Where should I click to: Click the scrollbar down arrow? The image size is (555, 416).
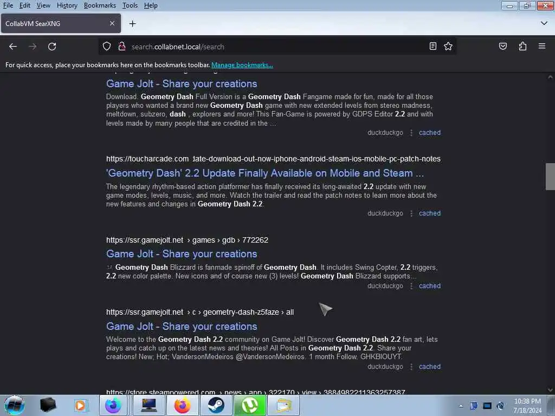tap(550, 390)
